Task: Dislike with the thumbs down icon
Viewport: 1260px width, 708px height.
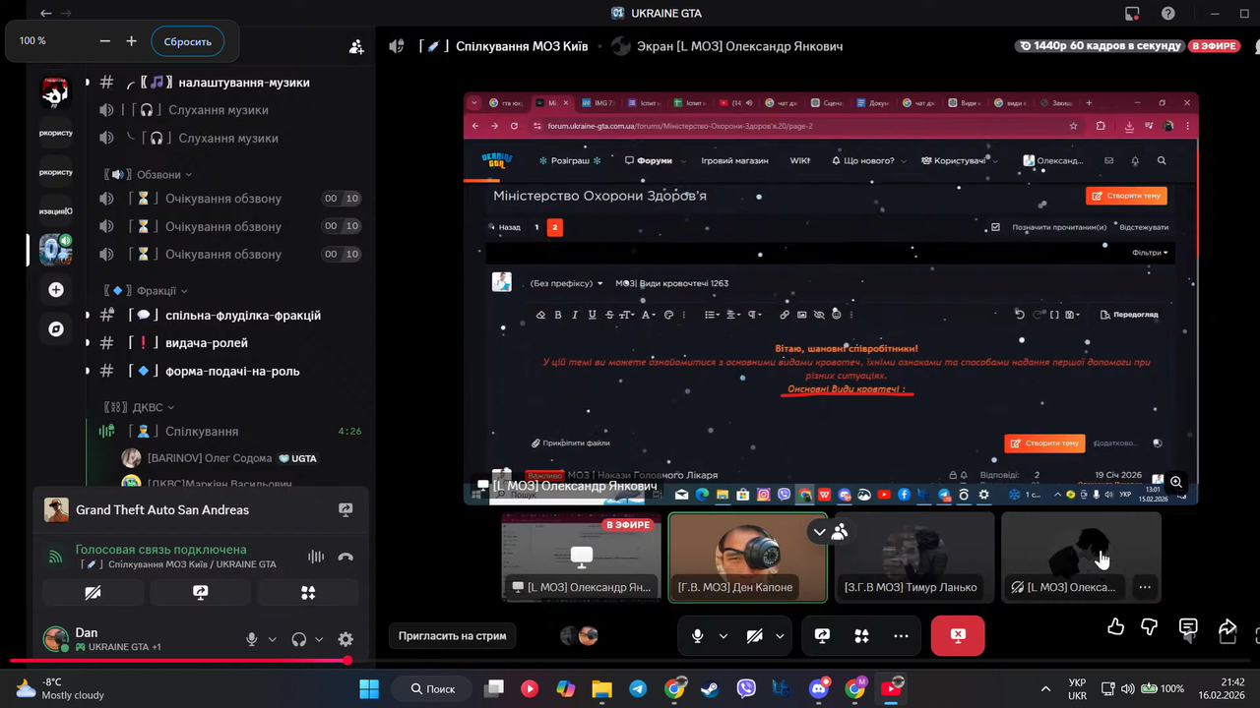Action: tap(1150, 627)
